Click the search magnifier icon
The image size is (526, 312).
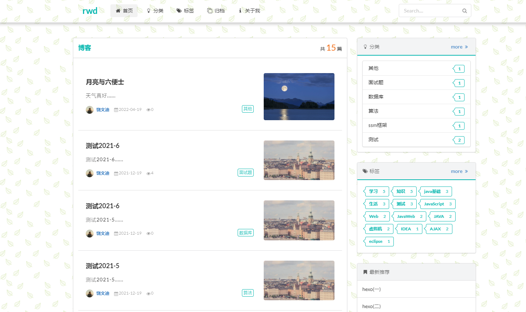click(465, 11)
